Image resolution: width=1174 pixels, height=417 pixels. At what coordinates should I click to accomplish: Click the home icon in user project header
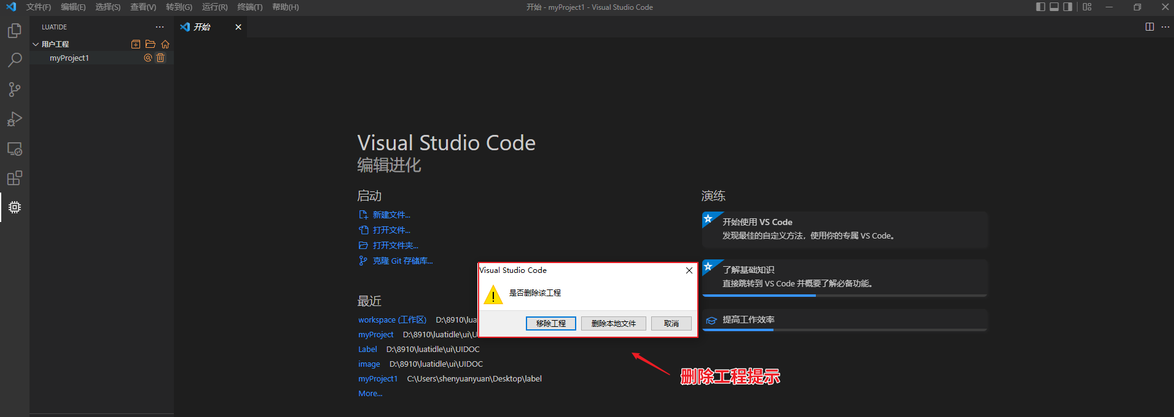tap(165, 44)
